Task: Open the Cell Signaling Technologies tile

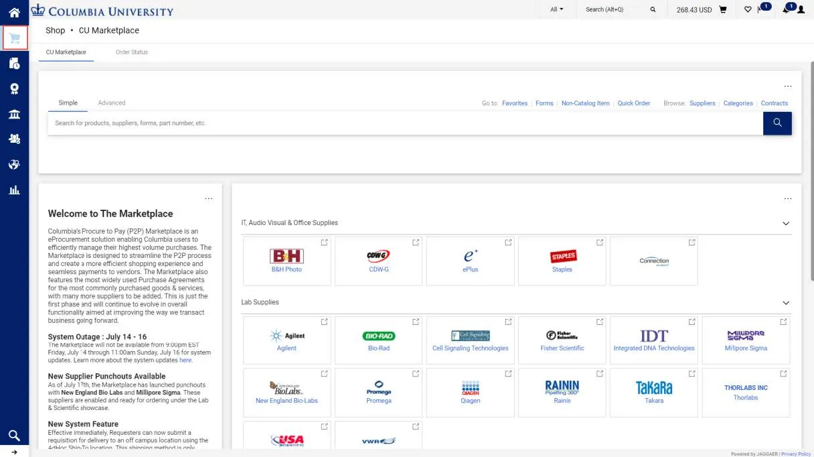Action: 471,340
